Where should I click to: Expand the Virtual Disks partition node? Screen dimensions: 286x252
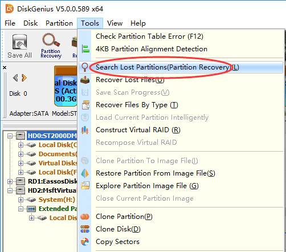(21, 163)
